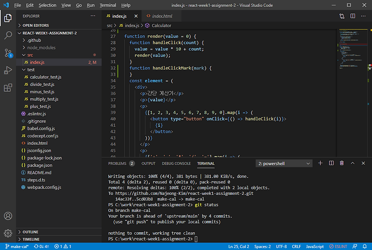This screenshot has width=372, height=250.
Task: Open the Manage gear settings icon
Action: tap(8, 233)
